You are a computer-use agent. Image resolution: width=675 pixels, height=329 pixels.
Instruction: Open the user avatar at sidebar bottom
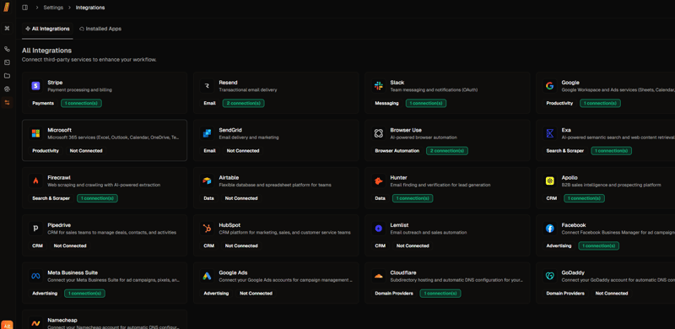[x=7, y=325]
